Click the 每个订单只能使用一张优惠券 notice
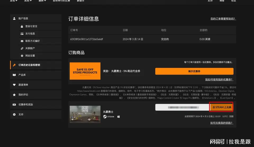 pos(209,62)
